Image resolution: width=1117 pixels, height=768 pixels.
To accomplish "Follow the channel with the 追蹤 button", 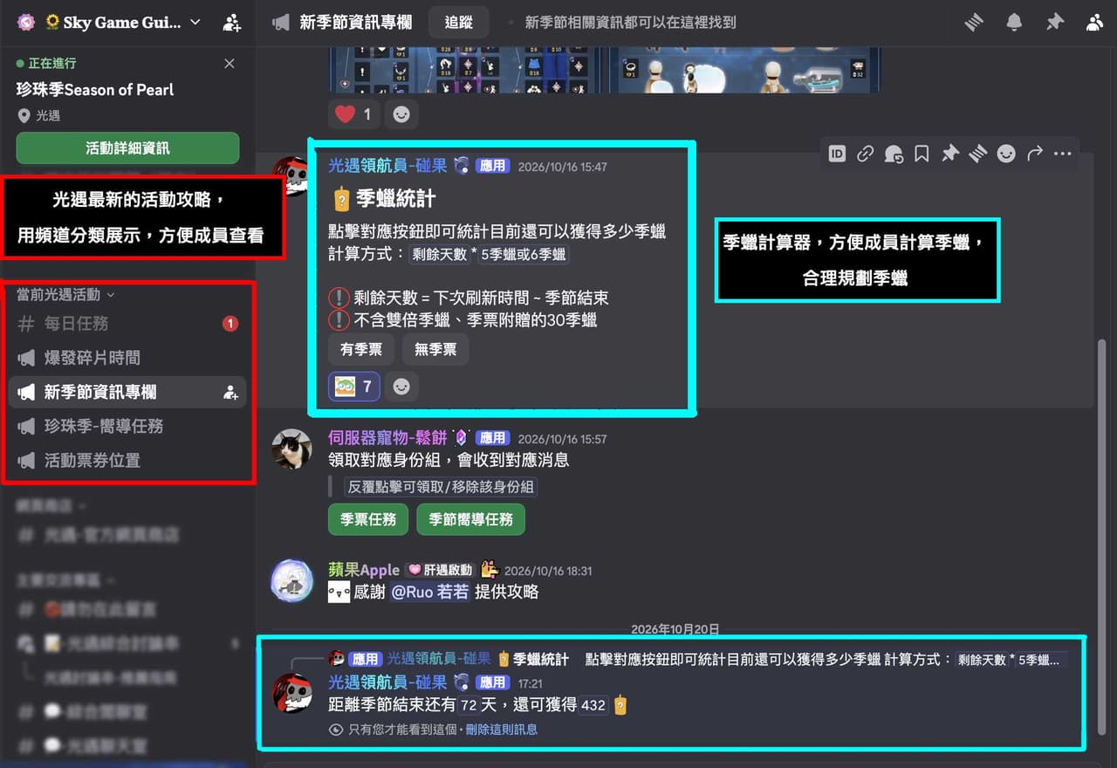I will point(459,23).
